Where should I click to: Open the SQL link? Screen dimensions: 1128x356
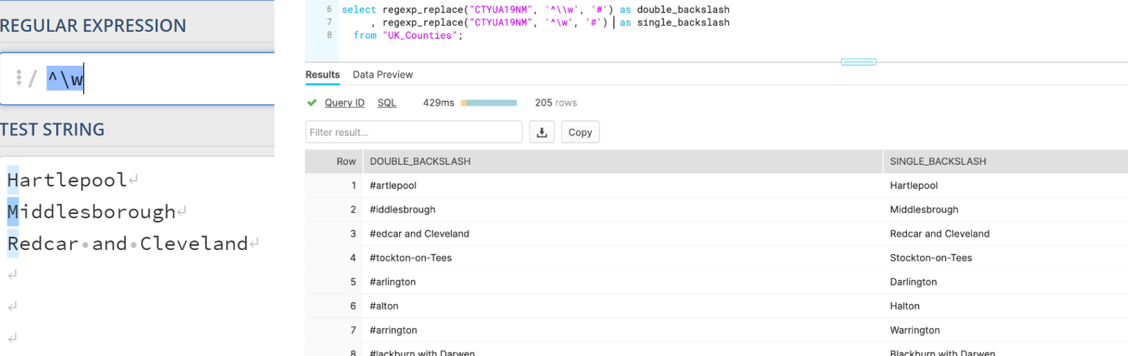click(387, 103)
